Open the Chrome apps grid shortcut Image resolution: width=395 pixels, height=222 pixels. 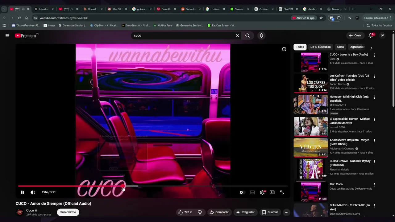click(x=4, y=25)
